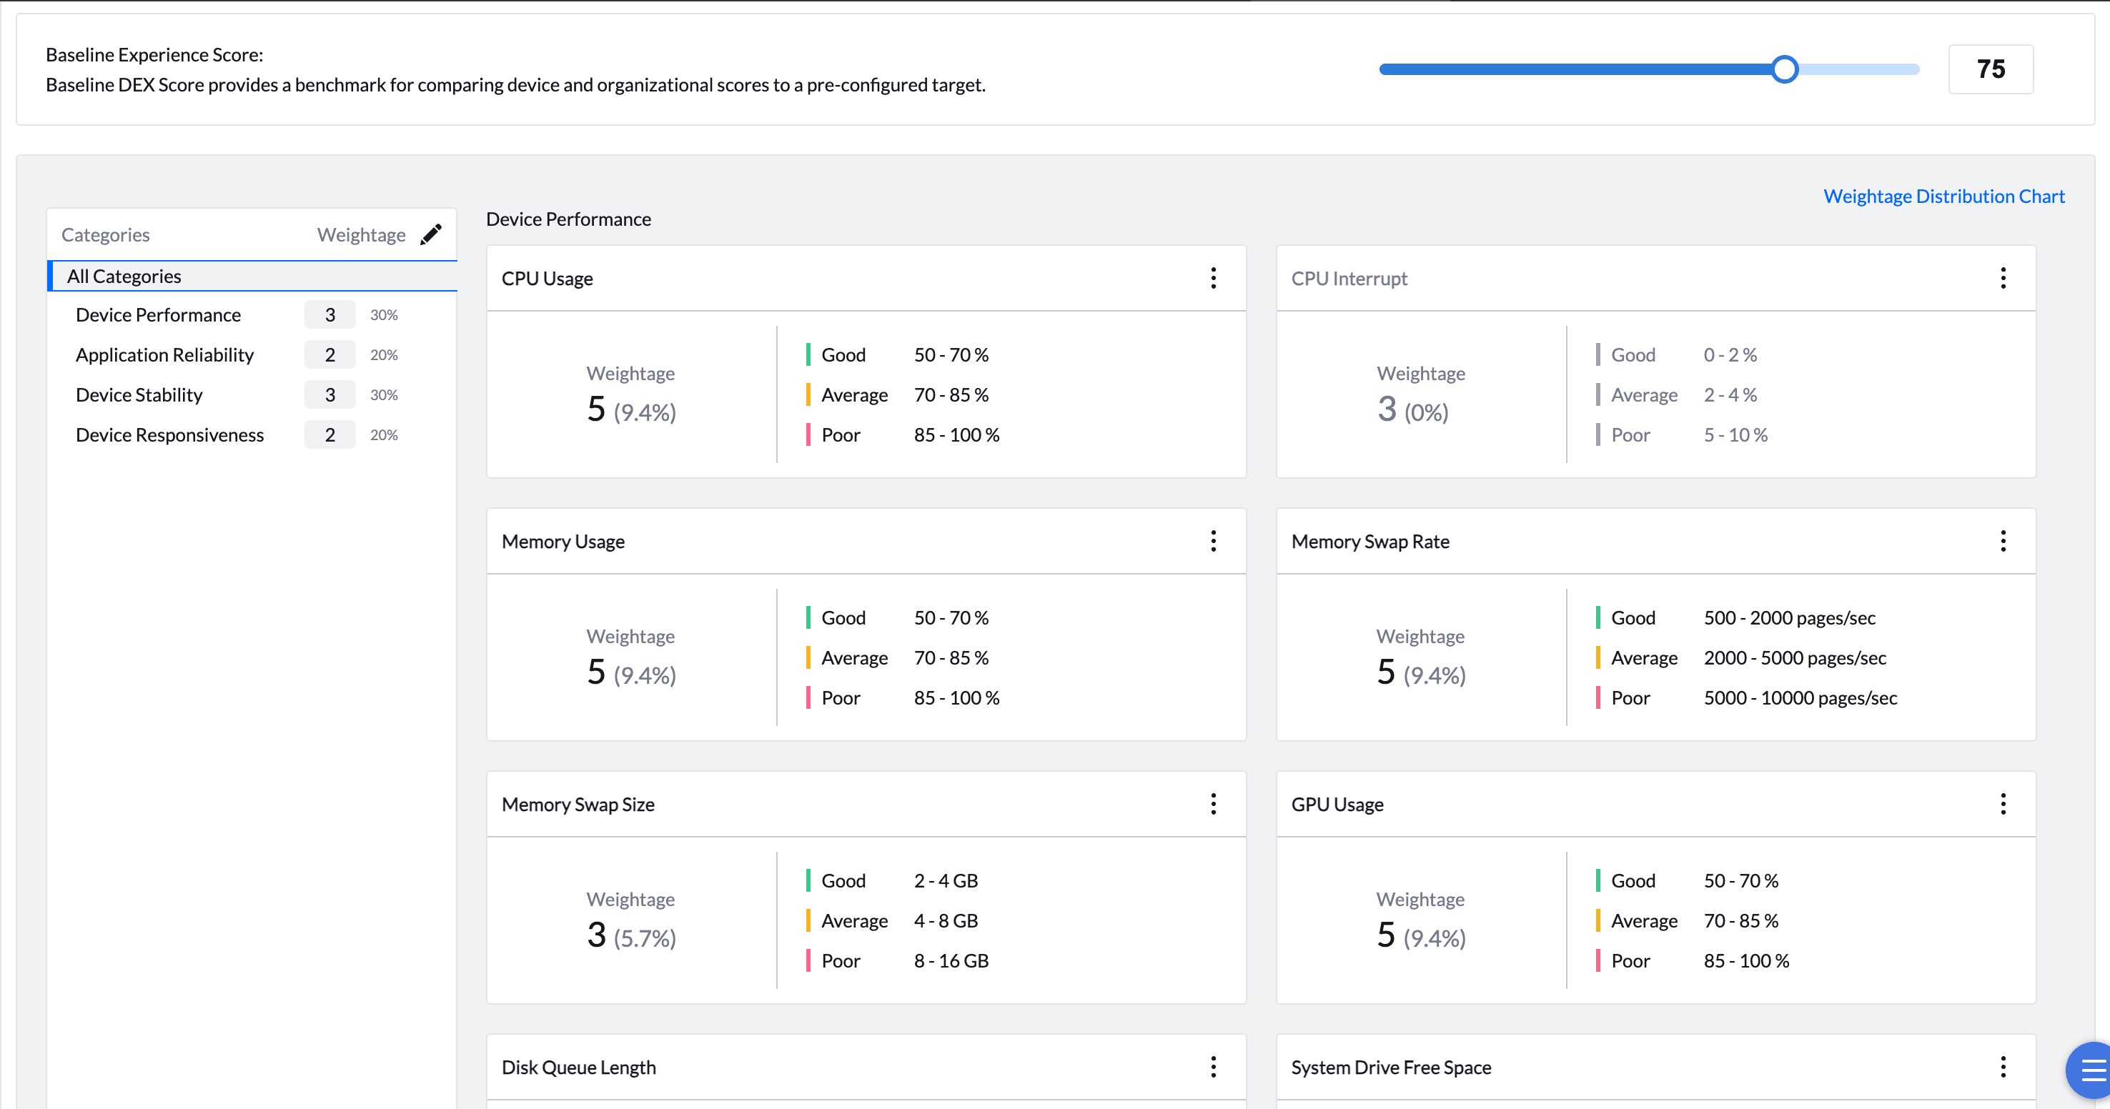Open CPU Usage card three-dot menu

point(1213,279)
